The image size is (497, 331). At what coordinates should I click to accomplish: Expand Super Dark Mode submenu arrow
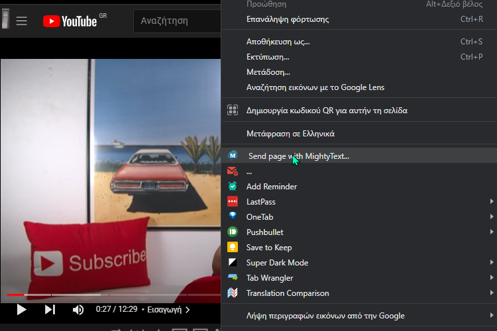click(x=491, y=262)
